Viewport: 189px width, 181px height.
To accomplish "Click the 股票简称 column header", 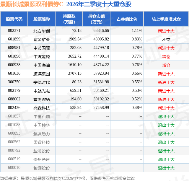I will point(42,19).
